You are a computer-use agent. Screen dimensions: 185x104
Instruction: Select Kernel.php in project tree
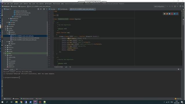14,21
